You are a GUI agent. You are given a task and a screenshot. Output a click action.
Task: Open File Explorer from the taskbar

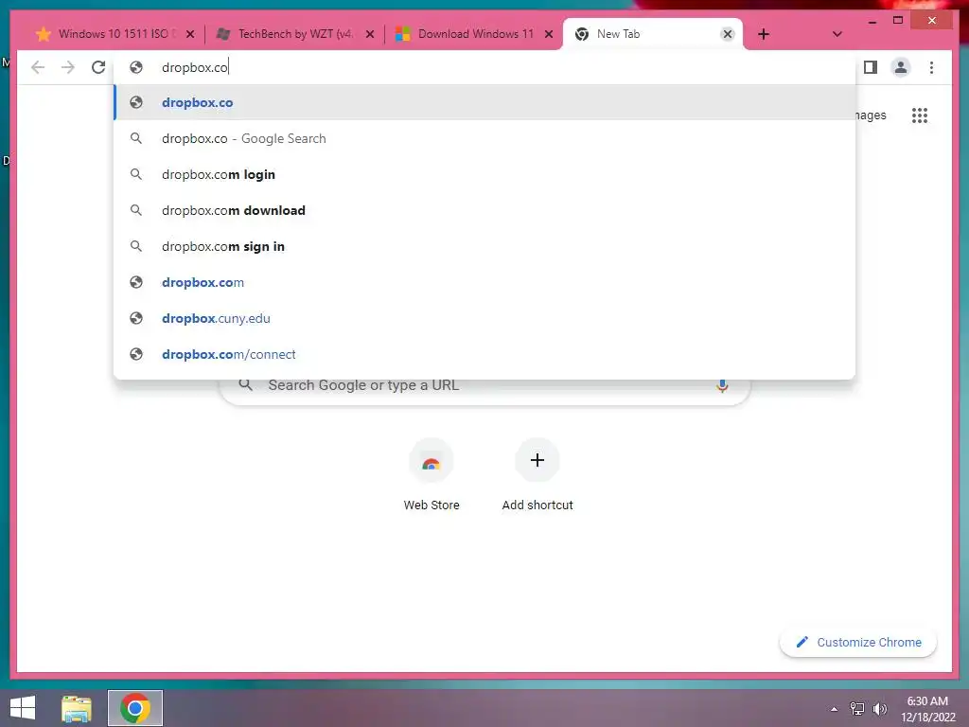pos(77,708)
